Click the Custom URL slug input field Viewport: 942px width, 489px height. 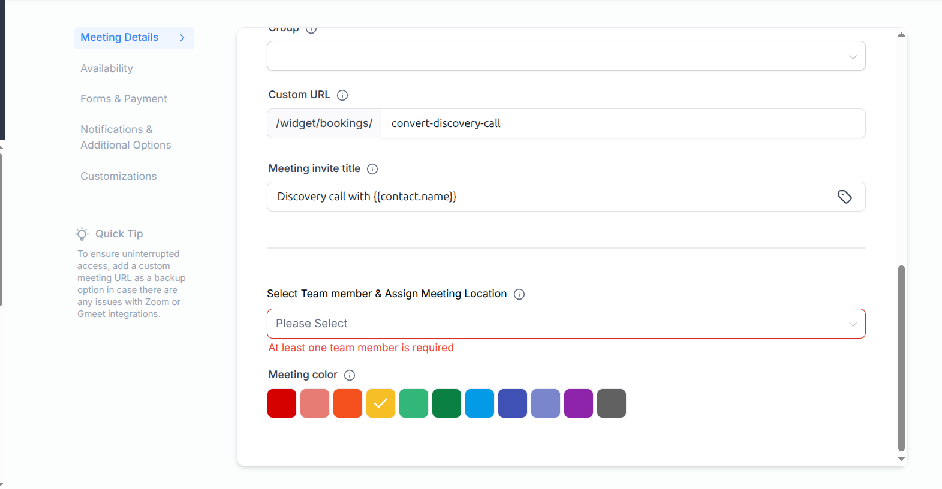pos(622,123)
